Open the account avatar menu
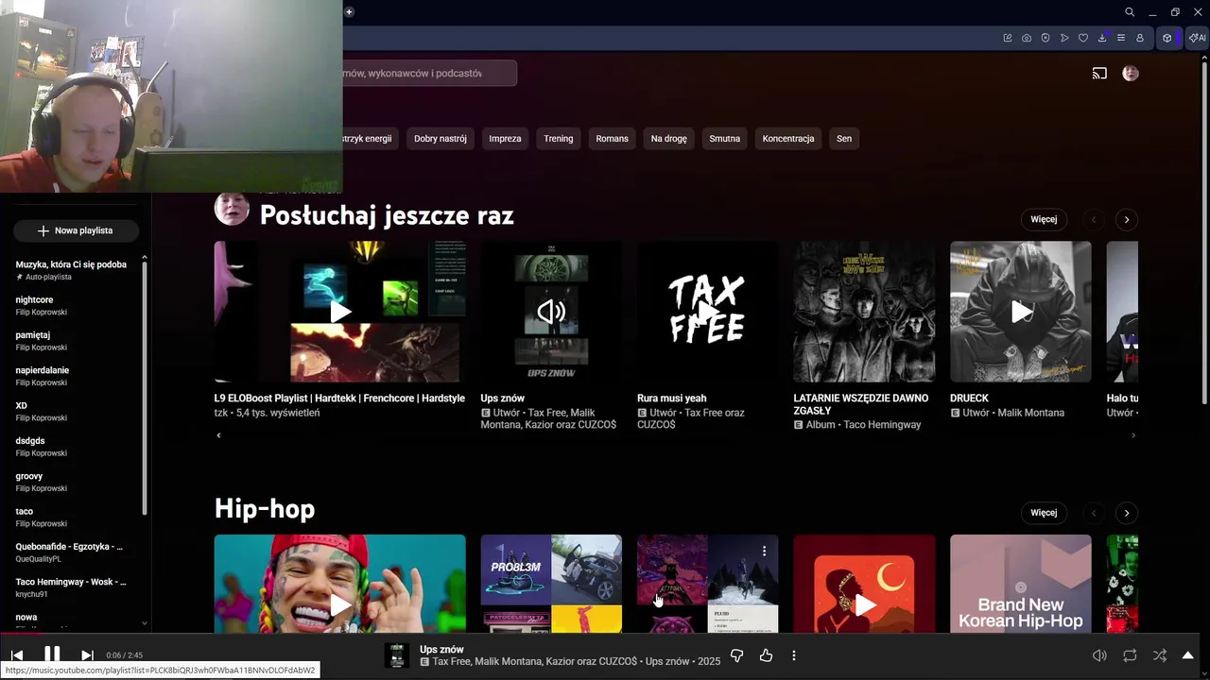This screenshot has height=680, width=1210. pyautogui.click(x=1131, y=73)
